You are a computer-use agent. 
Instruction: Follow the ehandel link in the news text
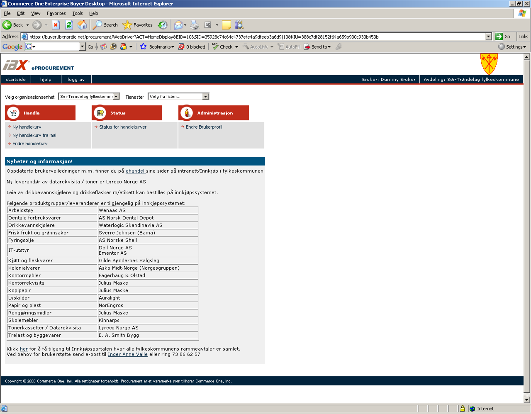click(x=135, y=171)
